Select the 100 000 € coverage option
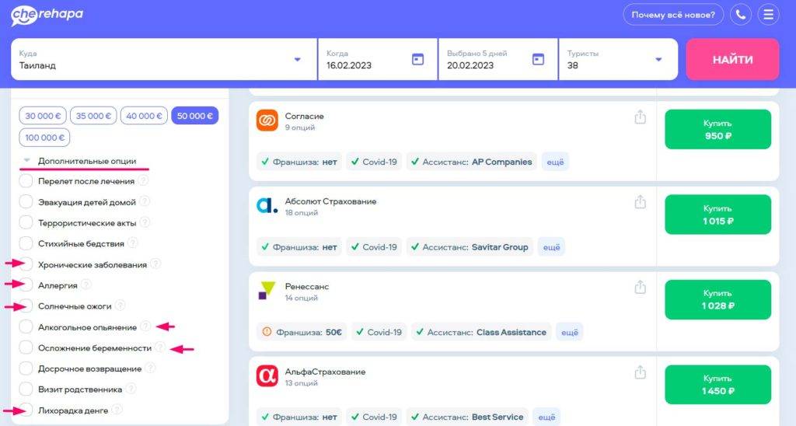The height and width of the screenshot is (426, 796). pyautogui.click(x=44, y=138)
